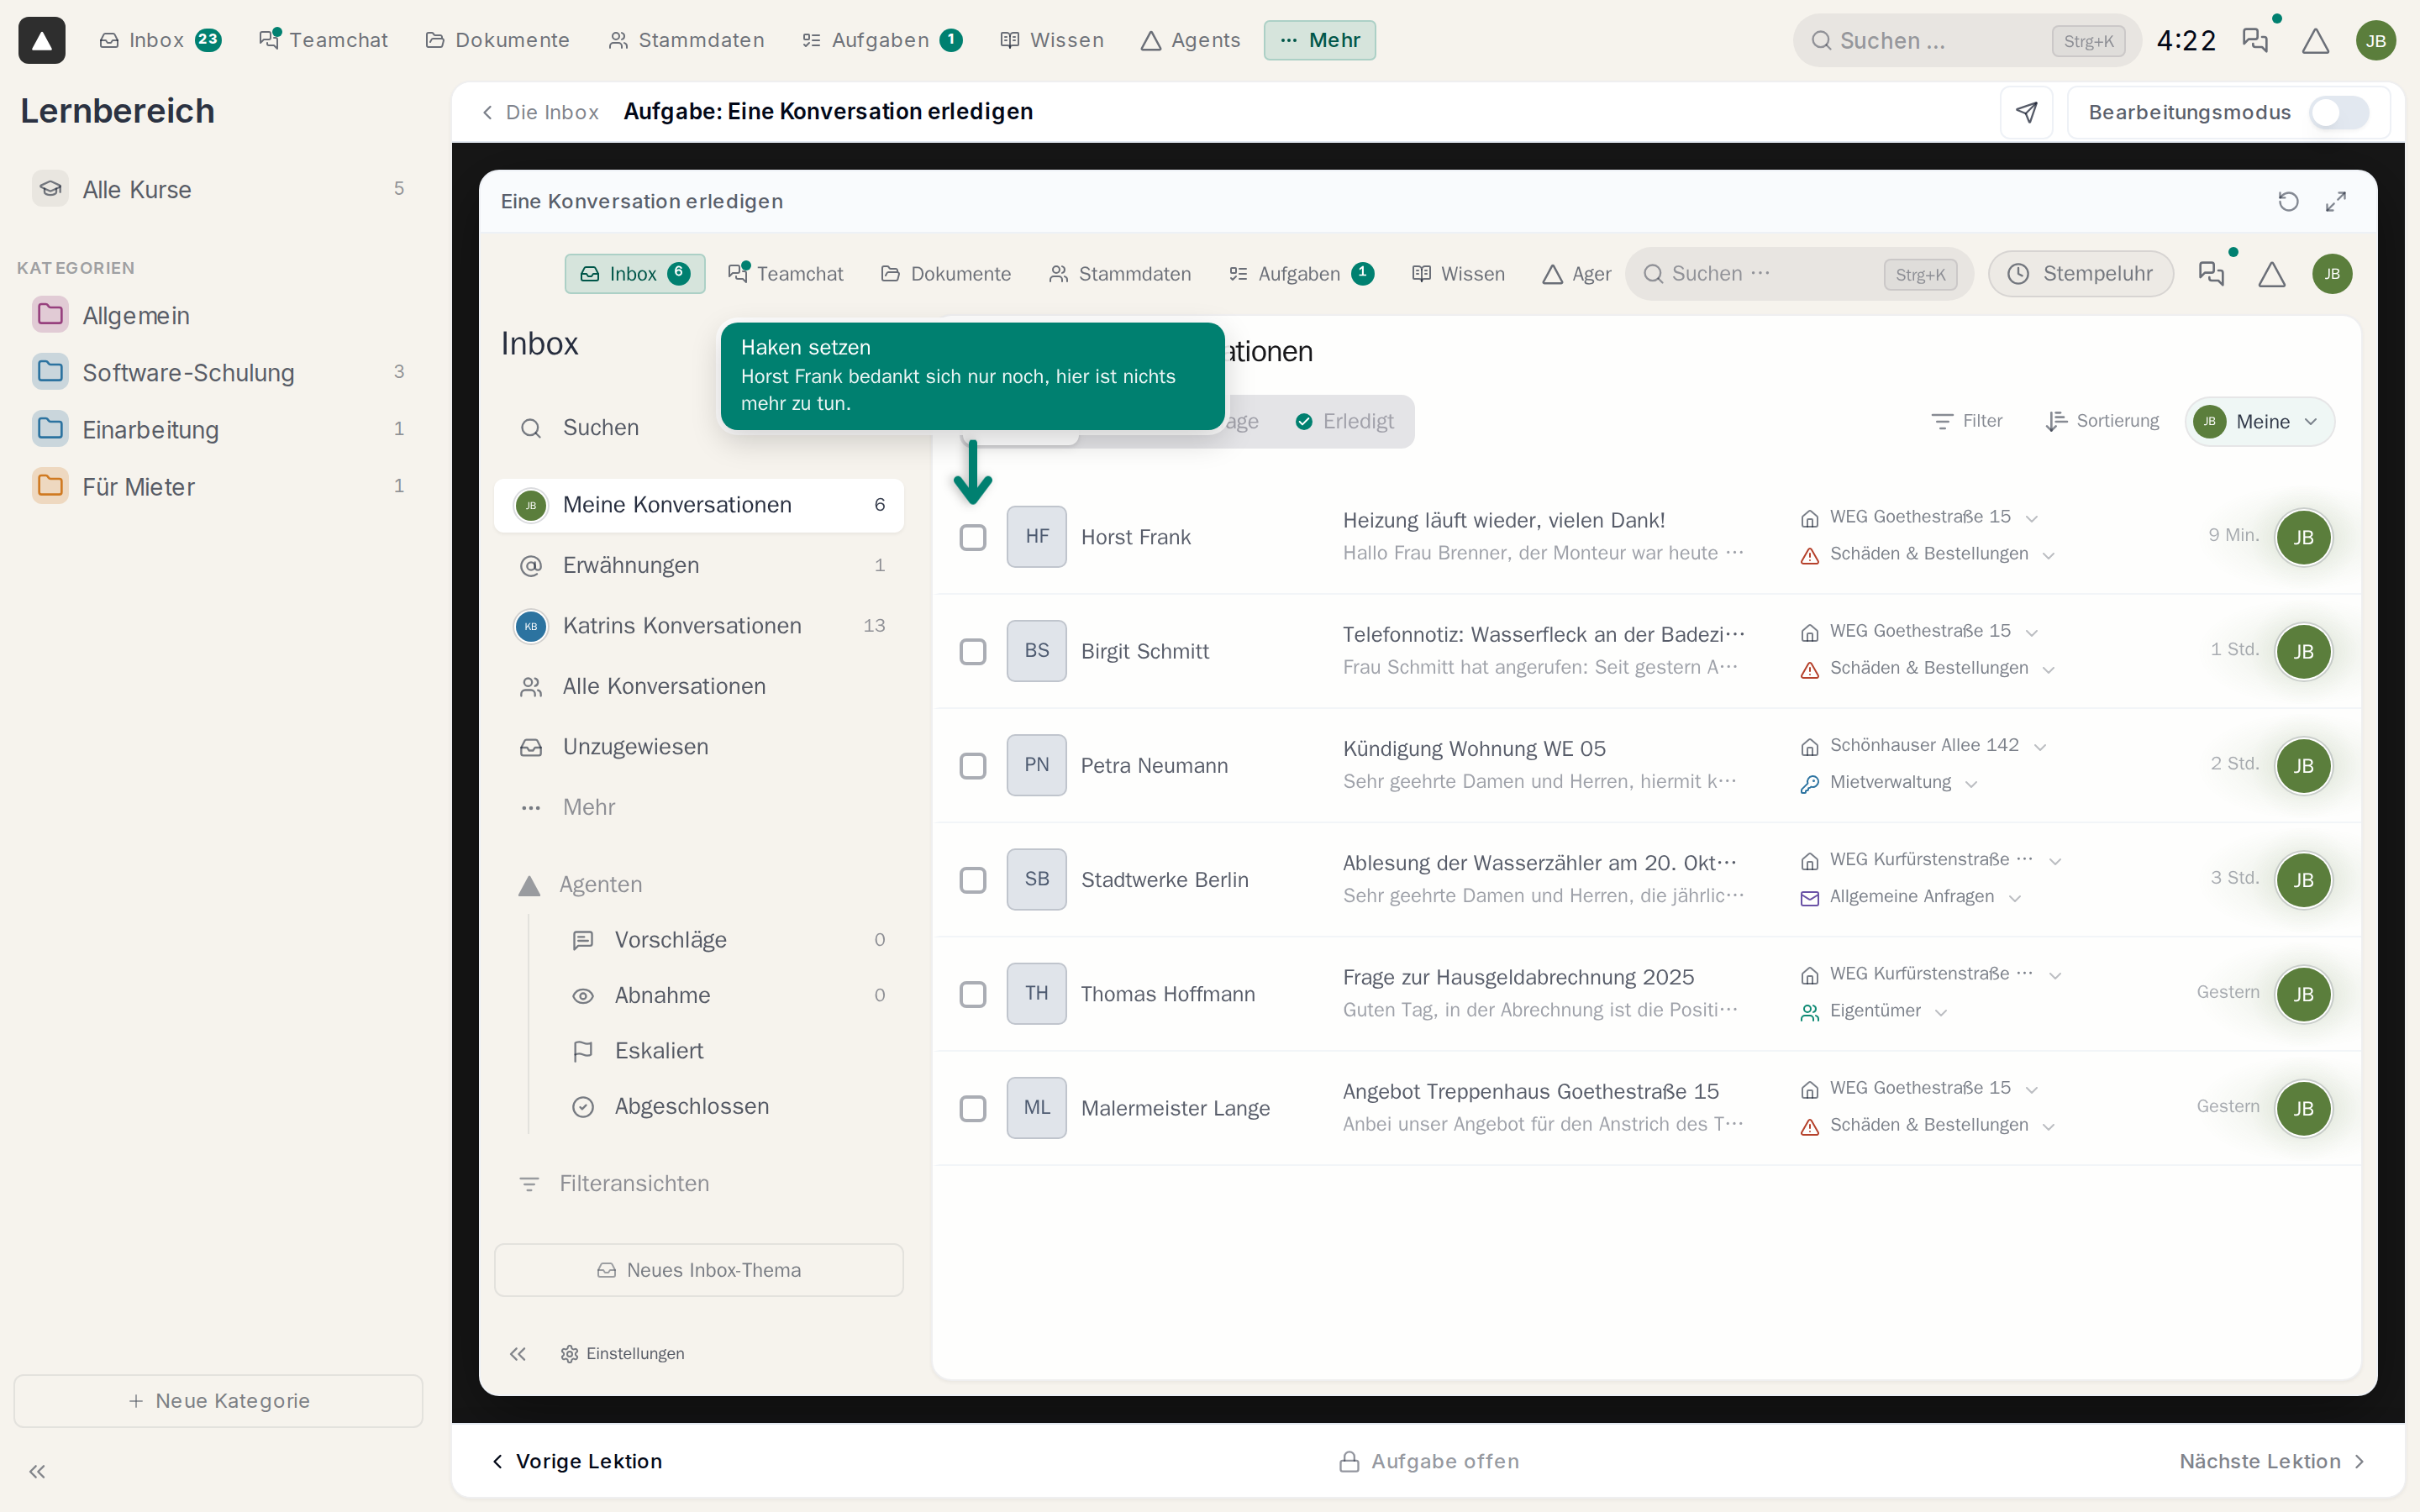The image size is (2420, 1512).
Task: Switch to the Erledigt tab
Action: click(1345, 421)
